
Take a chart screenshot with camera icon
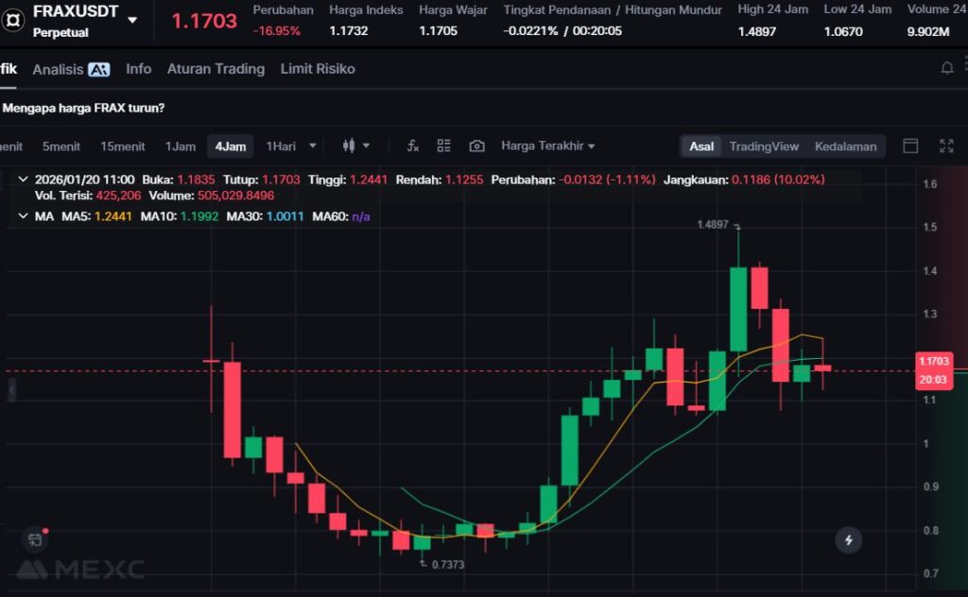coord(476,146)
